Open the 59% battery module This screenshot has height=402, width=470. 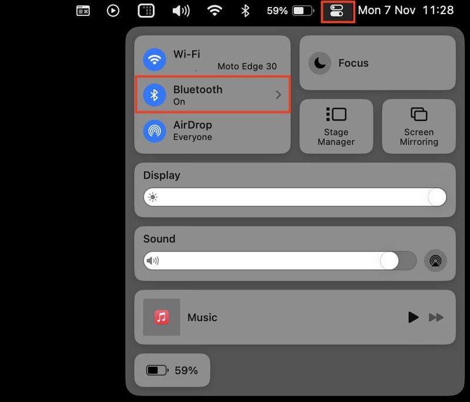[x=172, y=370]
